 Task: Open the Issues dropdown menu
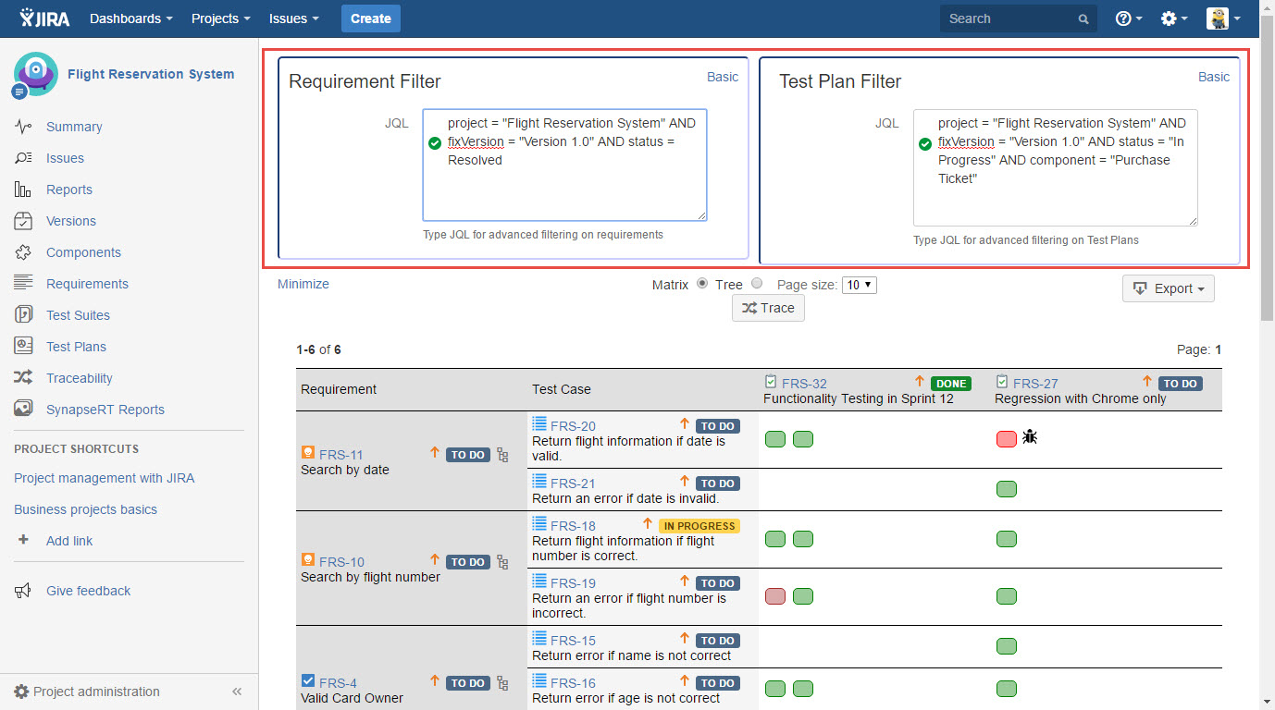pos(294,18)
